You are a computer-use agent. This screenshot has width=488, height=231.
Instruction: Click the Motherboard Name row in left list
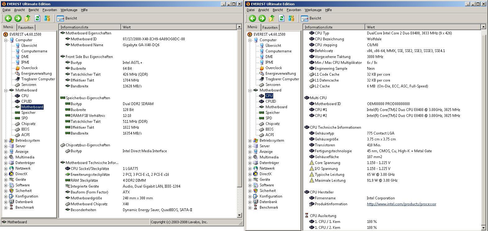click(148, 45)
